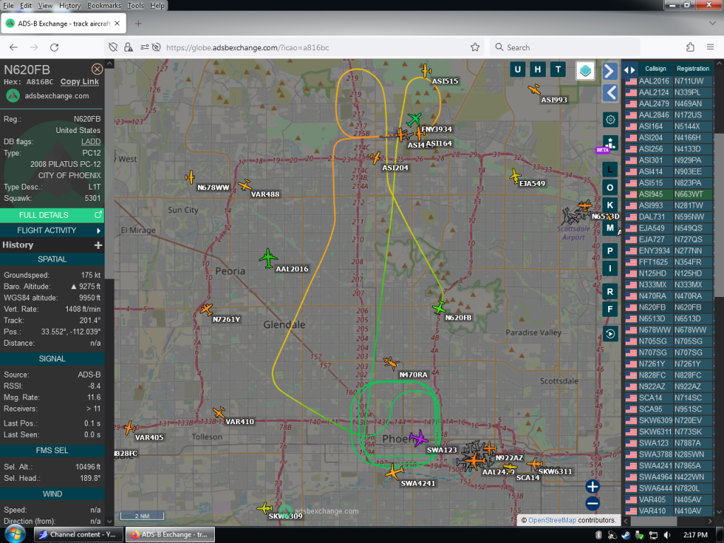Select the N620FB aircraft icon on map
The image size is (724, 543).
[439, 307]
